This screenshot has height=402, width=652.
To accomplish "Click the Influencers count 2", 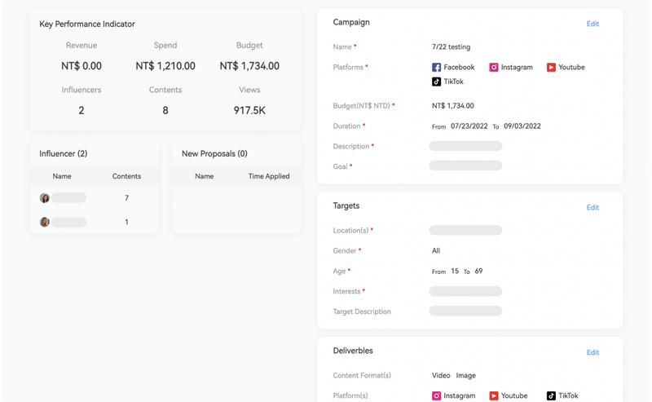I will [81, 110].
